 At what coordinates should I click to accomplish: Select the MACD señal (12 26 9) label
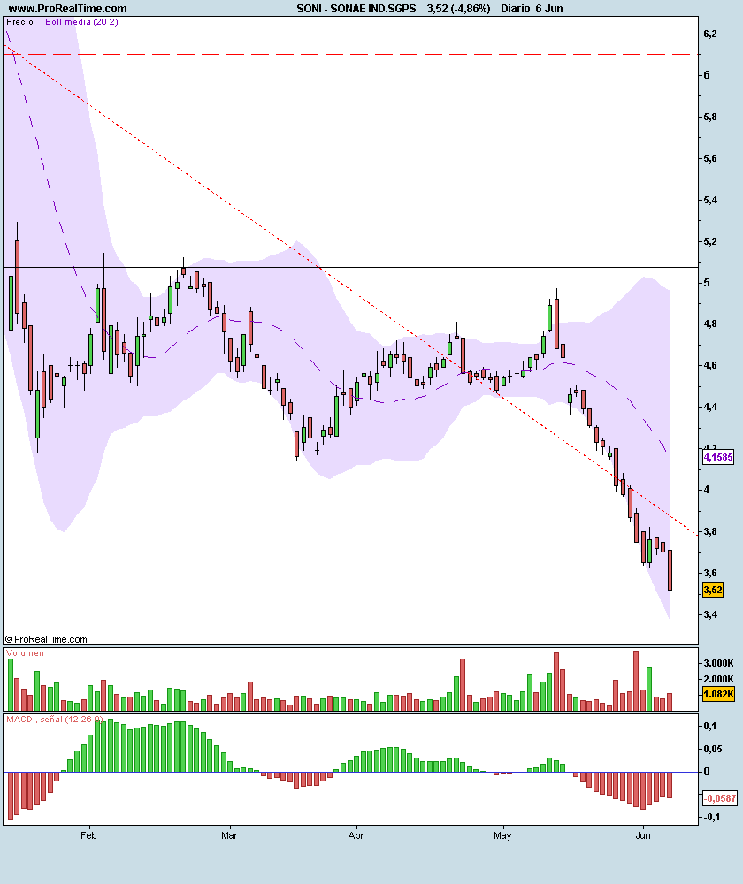click(54, 720)
